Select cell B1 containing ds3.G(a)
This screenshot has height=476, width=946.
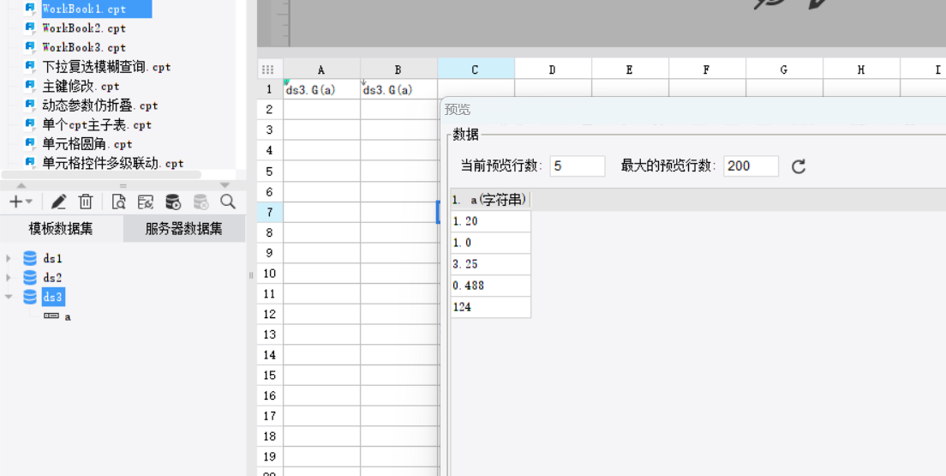[399, 89]
